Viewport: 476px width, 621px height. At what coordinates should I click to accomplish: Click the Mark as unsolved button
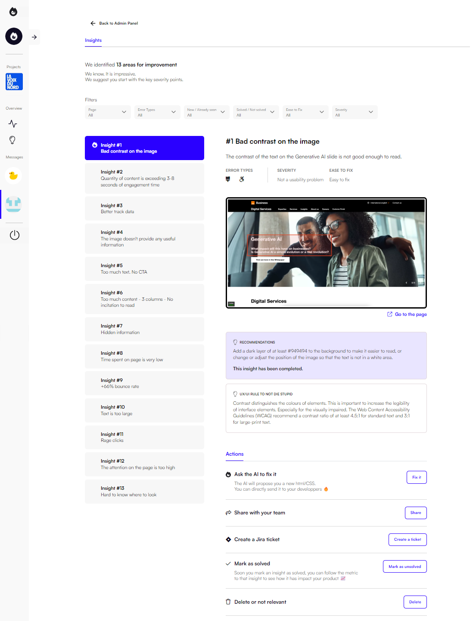pos(405,567)
